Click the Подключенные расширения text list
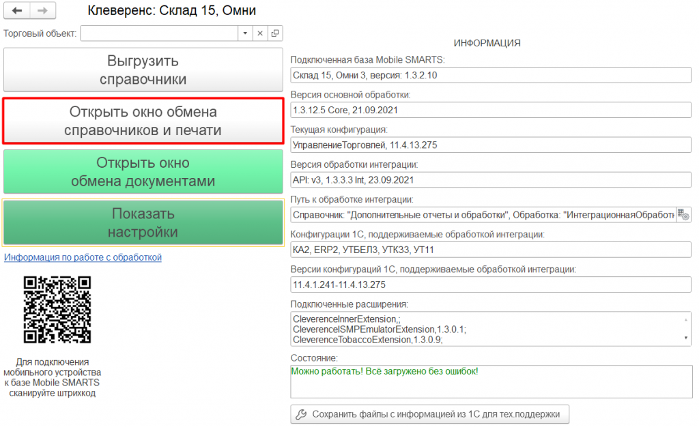The height and width of the screenshot is (427, 699). click(x=491, y=329)
